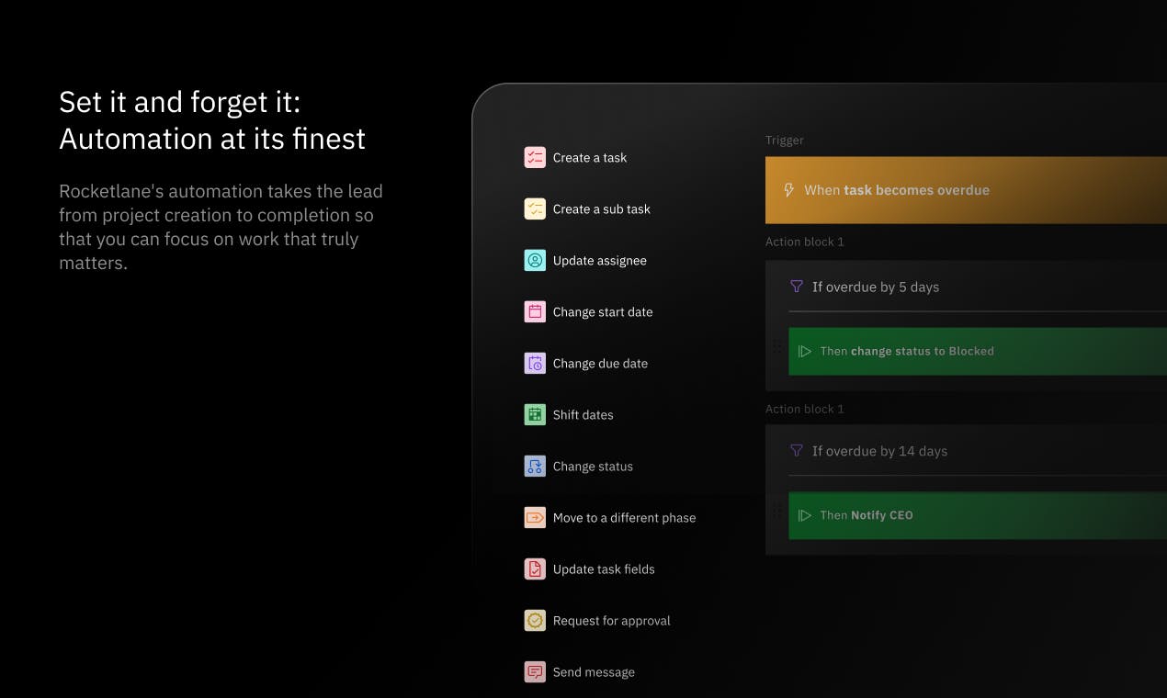
Task: Click the Update task fields document icon
Action: [535, 569]
